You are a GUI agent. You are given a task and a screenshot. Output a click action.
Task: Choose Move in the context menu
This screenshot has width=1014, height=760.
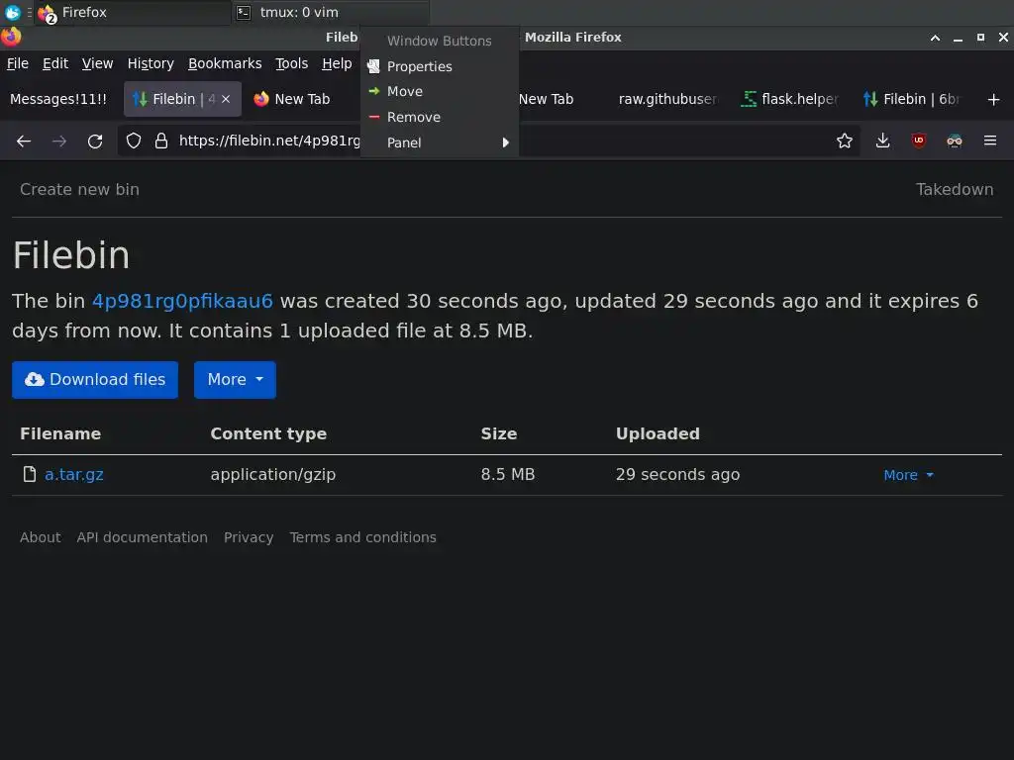pos(440,92)
